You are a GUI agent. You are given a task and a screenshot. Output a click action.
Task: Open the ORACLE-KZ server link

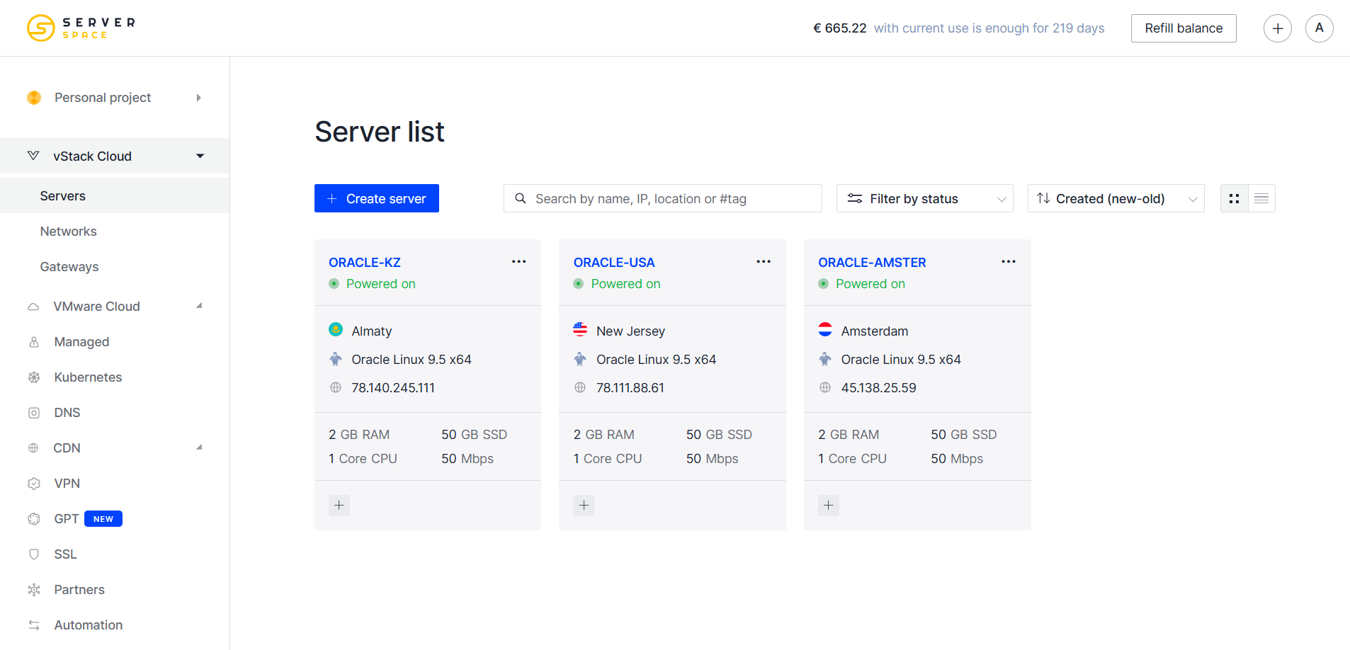(x=365, y=263)
